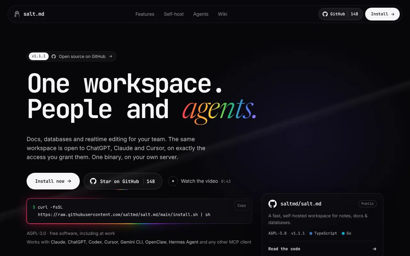Click "Codex" in the Works with list
This screenshot has width=410, height=256.
pos(95,242)
